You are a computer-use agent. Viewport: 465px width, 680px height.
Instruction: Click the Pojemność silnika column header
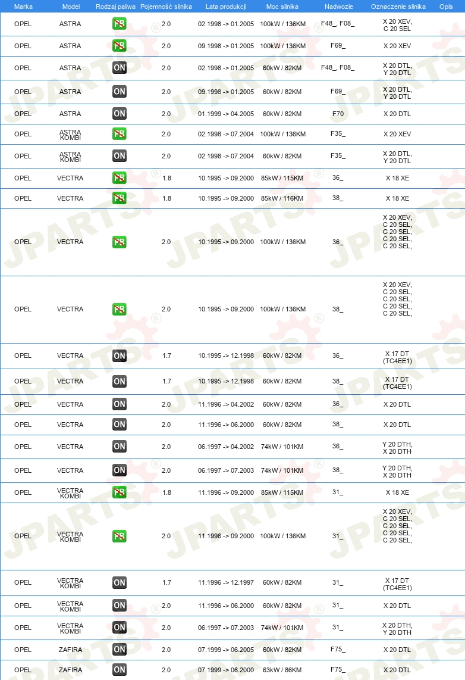(166, 7)
